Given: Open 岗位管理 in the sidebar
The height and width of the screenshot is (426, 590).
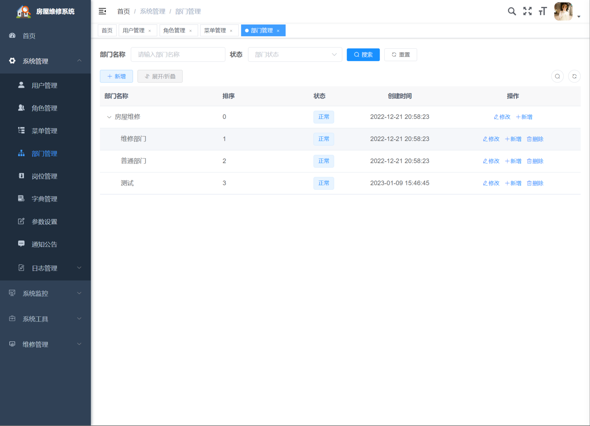Looking at the screenshot, I should pyautogui.click(x=44, y=176).
